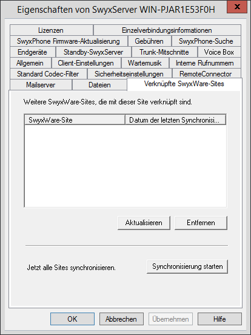Open the Trunk-Mitschnitte tab
Screen dimensions: 251x335
point(164,52)
